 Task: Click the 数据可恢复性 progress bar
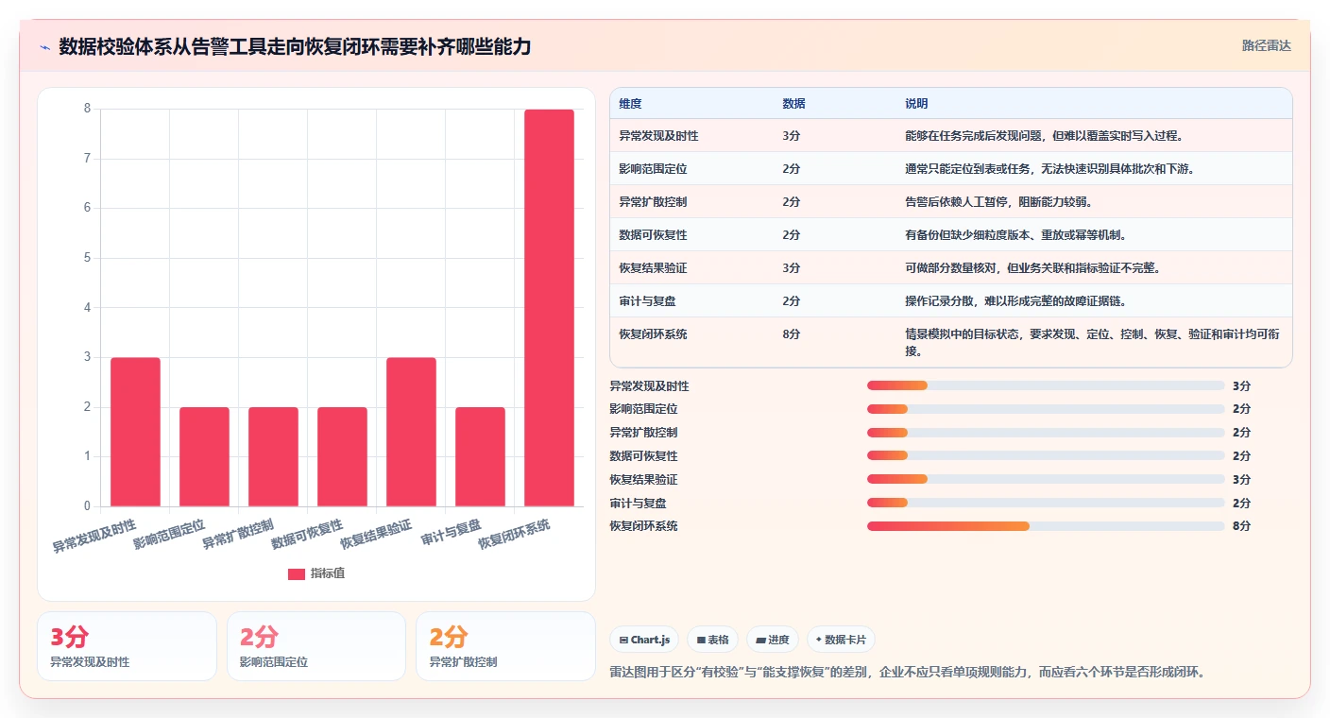click(x=1046, y=455)
